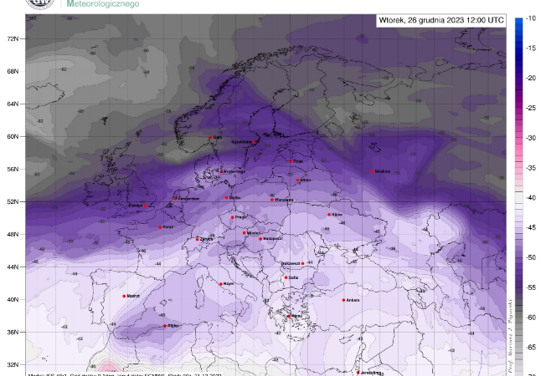Click the Rzym city marker
Image resolution: width=541 pixels, height=376 pixels.
pos(221,284)
